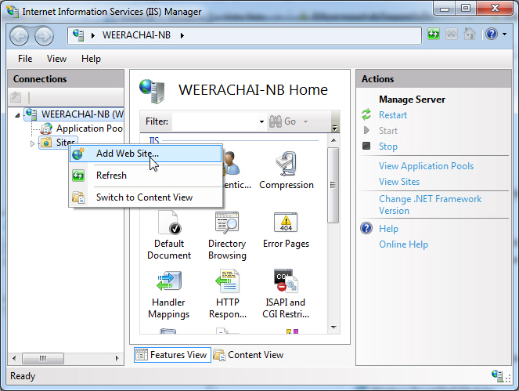519x391 pixels.
Task: Click the Stop link in Actions
Action: click(388, 147)
